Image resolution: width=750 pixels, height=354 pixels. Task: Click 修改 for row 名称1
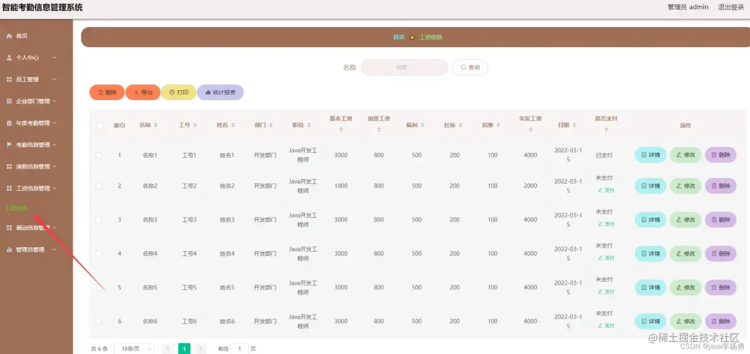tap(685, 155)
